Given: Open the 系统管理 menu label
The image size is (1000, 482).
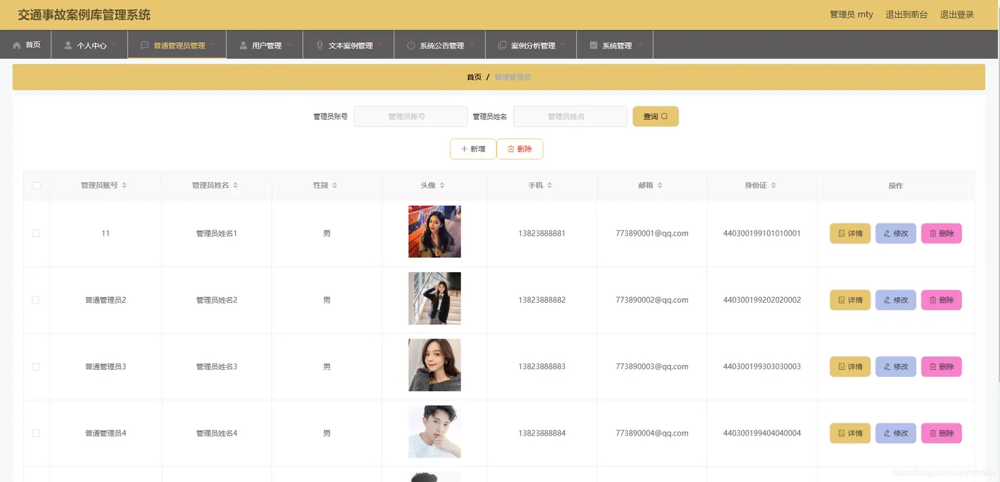Looking at the screenshot, I should pyautogui.click(x=617, y=46).
